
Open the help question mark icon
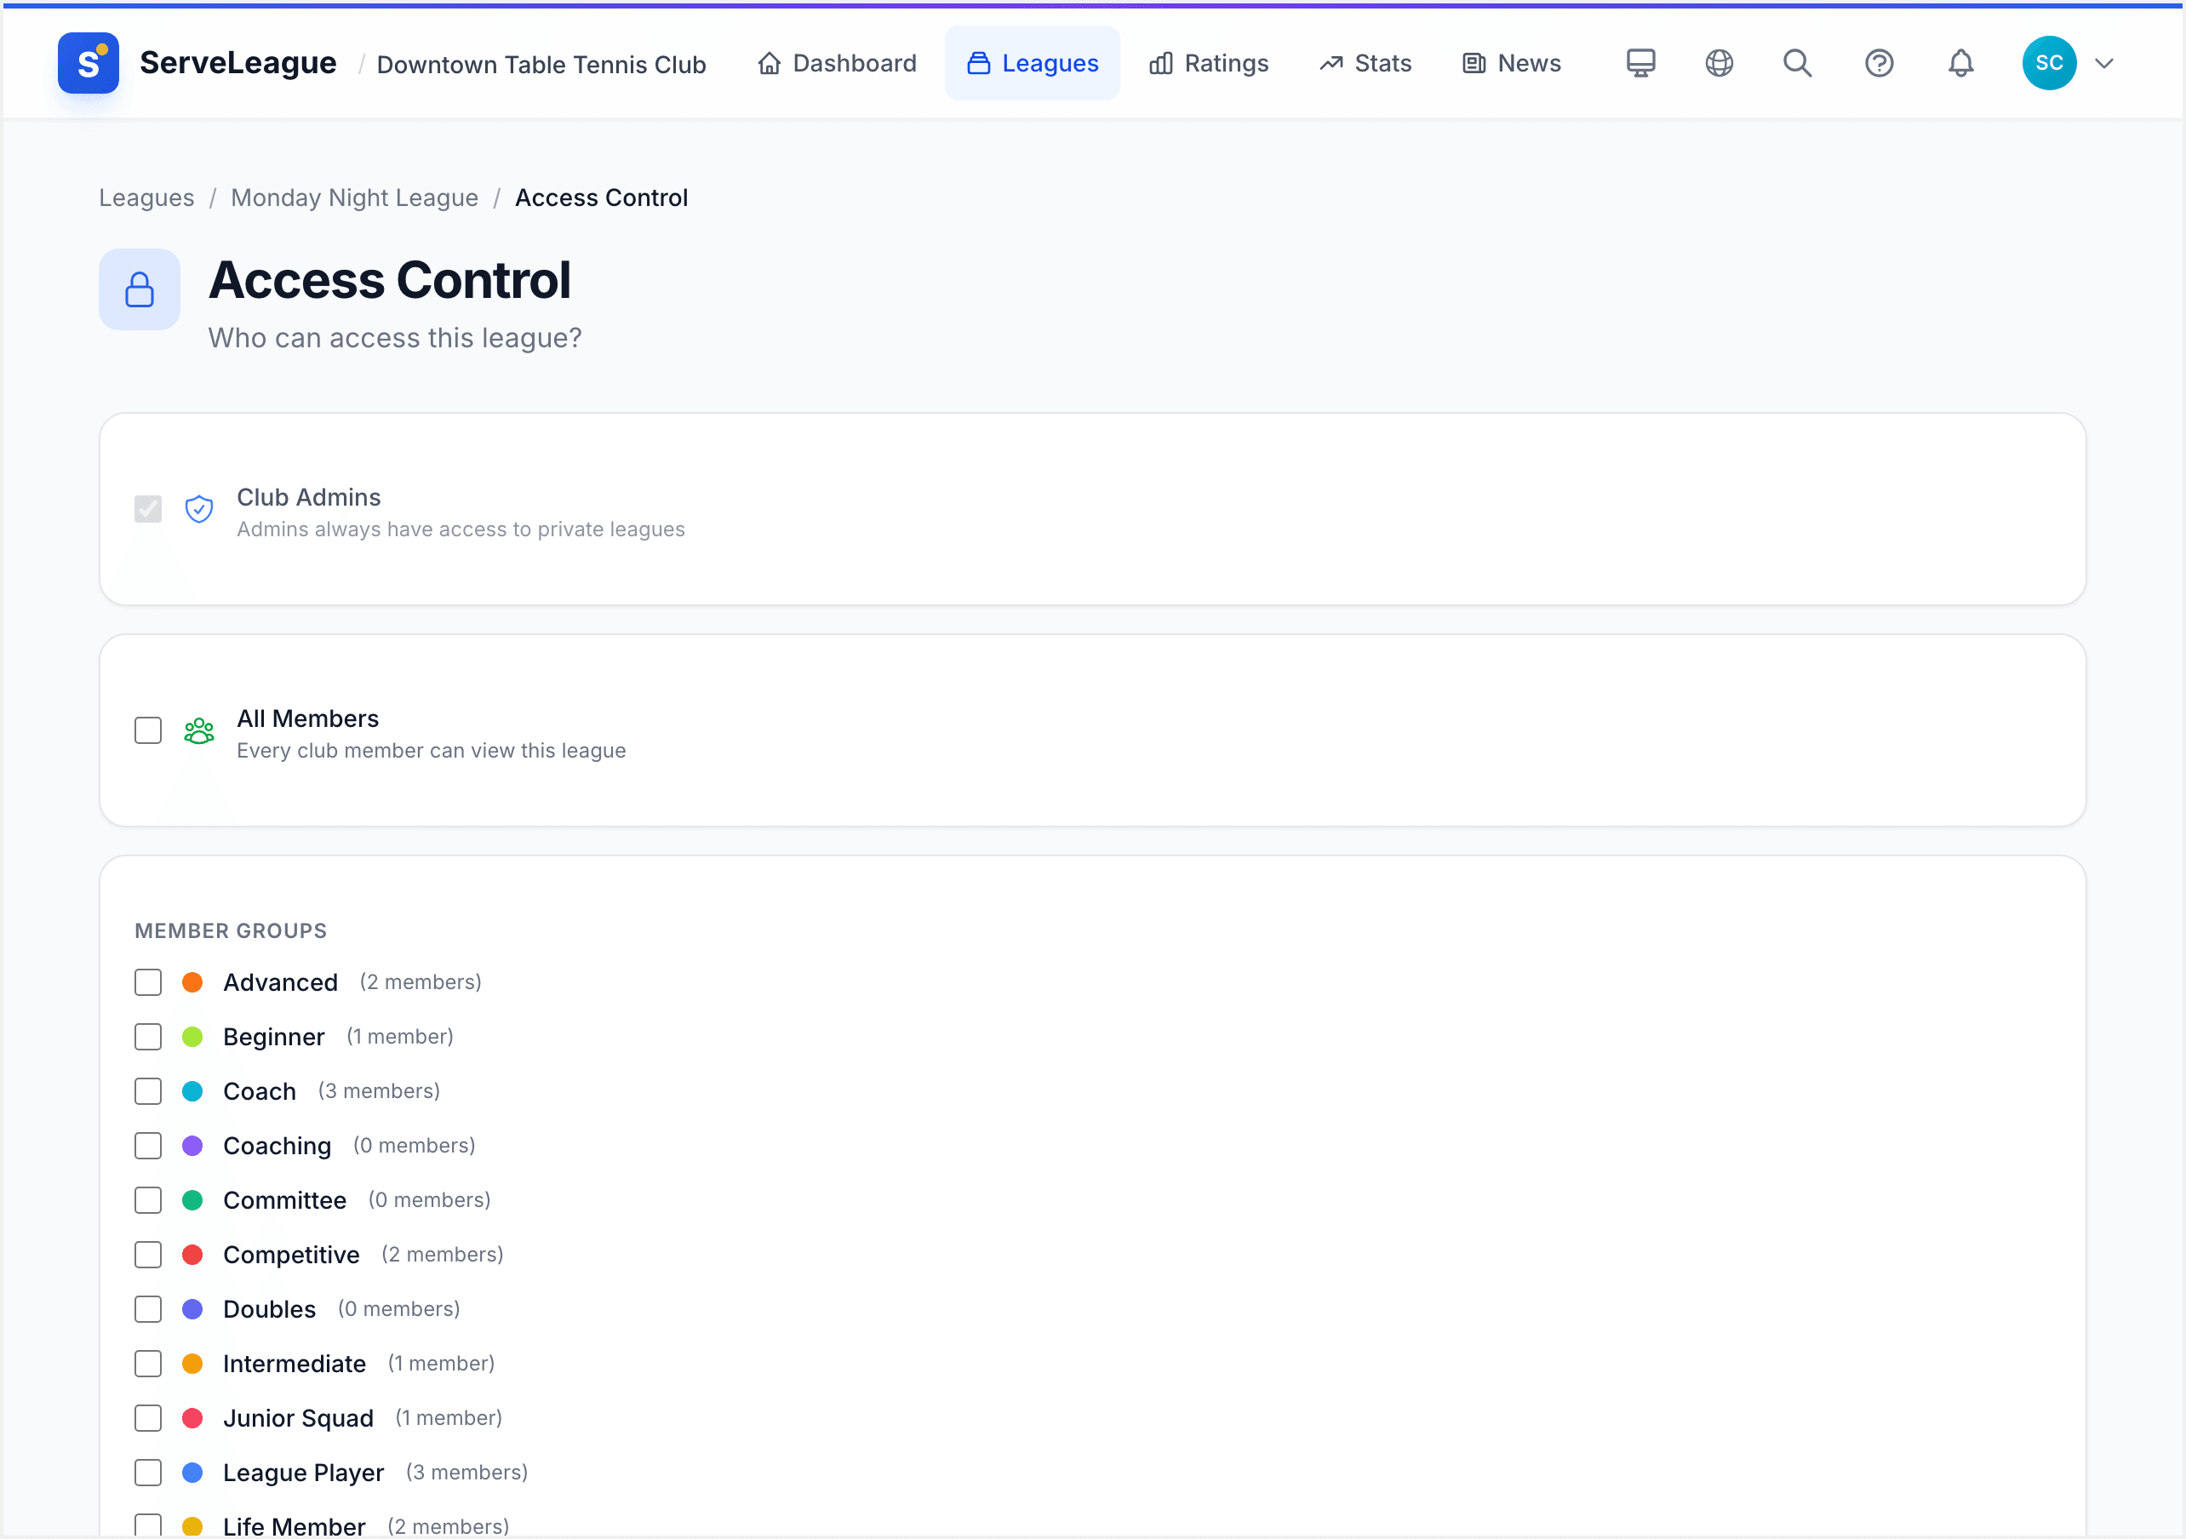click(1879, 63)
